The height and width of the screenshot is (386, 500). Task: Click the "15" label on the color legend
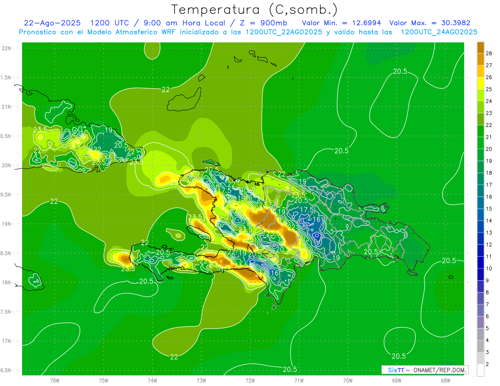click(x=489, y=209)
